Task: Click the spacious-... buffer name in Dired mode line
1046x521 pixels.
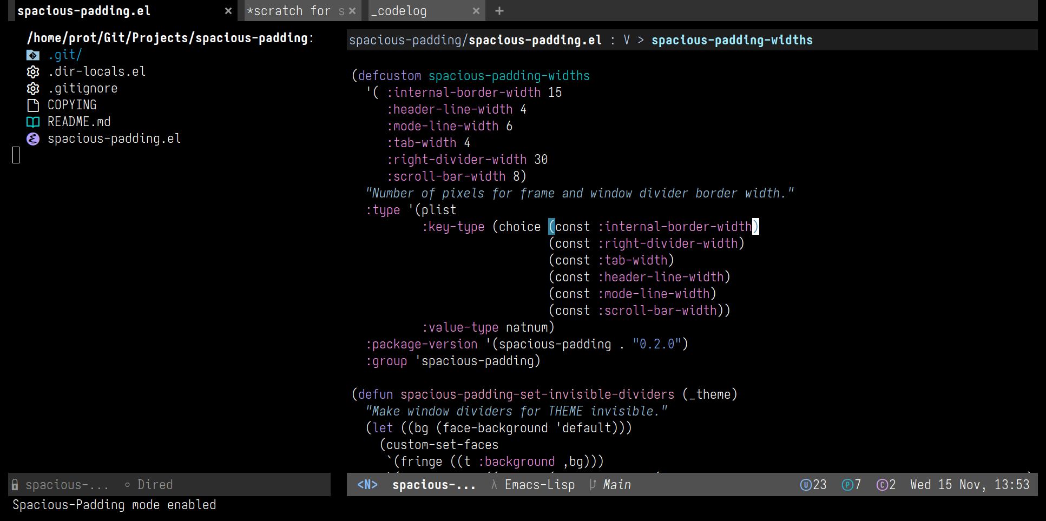Action: (67, 485)
